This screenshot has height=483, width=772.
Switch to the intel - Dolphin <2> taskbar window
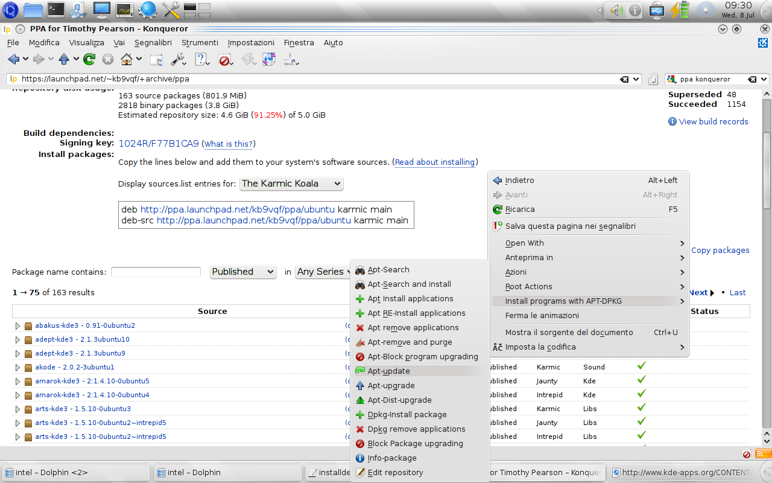[76, 472]
